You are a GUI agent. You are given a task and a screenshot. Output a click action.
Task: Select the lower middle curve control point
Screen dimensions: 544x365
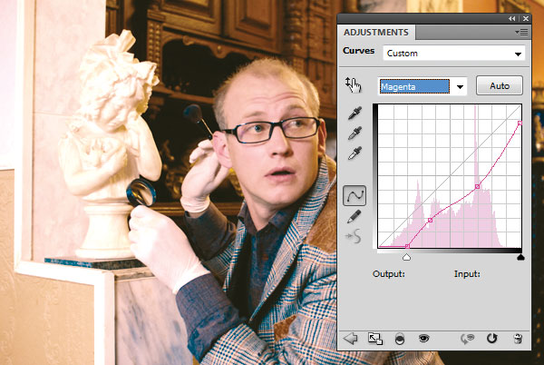click(430, 221)
